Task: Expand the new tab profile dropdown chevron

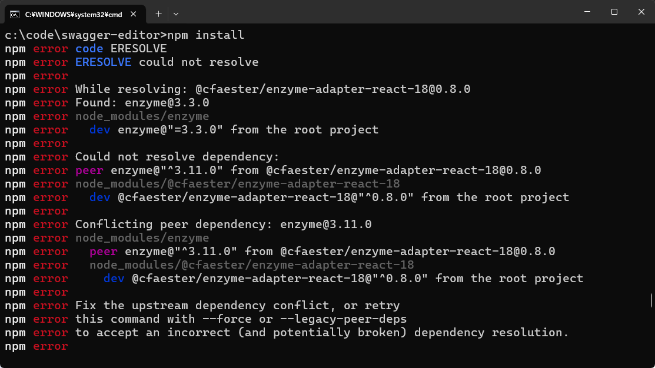Action: pos(175,14)
